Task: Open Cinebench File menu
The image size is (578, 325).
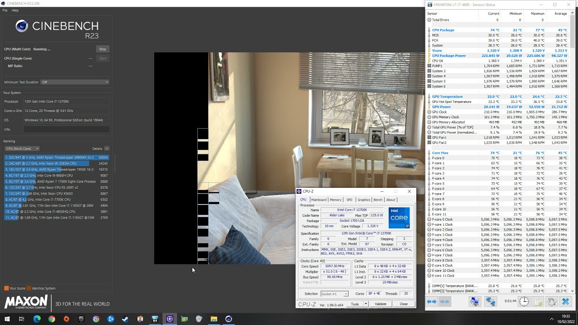Action: pyautogui.click(x=5, y=10)
